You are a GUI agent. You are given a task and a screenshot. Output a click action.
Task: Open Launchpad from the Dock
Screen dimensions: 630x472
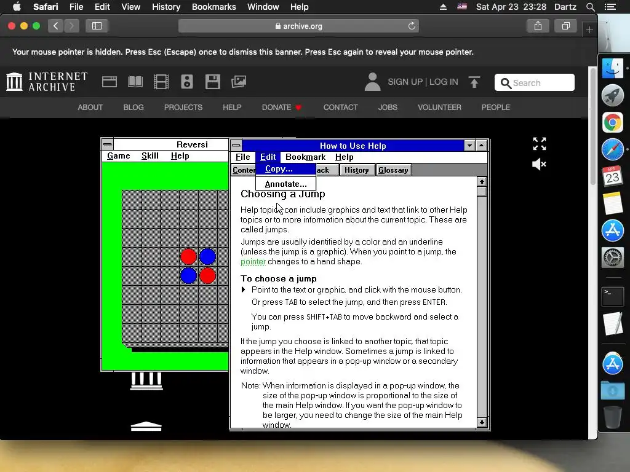pyautogui.click(x=612, y=95)
